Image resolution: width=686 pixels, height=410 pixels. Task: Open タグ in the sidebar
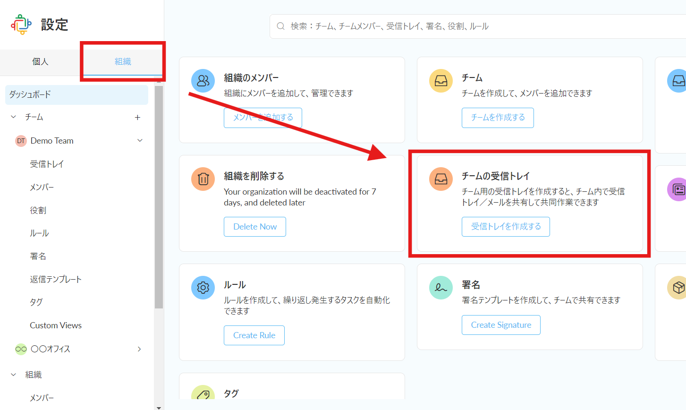(x=36, y=302)
